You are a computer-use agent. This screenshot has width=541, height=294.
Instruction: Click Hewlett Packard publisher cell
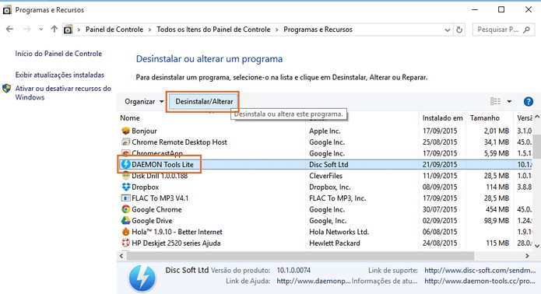(334, 243)
